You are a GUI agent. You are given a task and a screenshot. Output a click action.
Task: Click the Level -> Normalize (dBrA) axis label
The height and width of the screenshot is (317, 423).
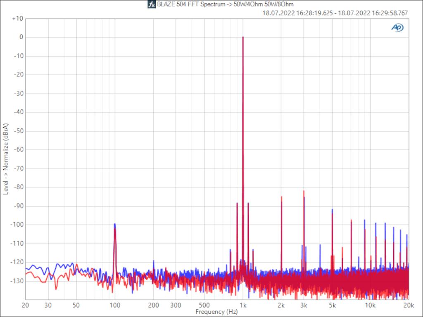coord(6,159)
